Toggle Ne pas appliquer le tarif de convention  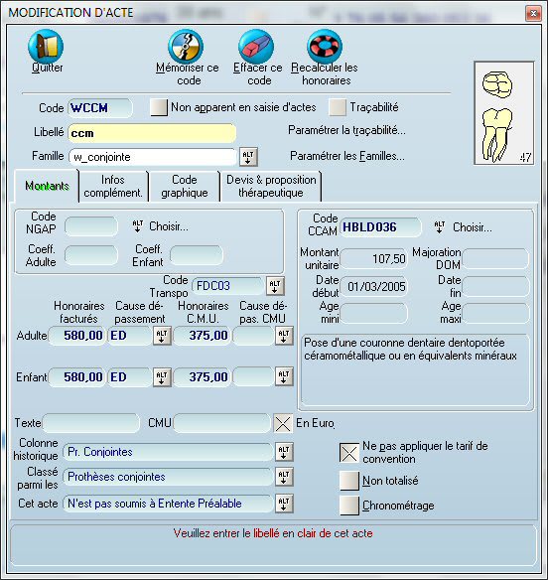click(x=349, y=453)
